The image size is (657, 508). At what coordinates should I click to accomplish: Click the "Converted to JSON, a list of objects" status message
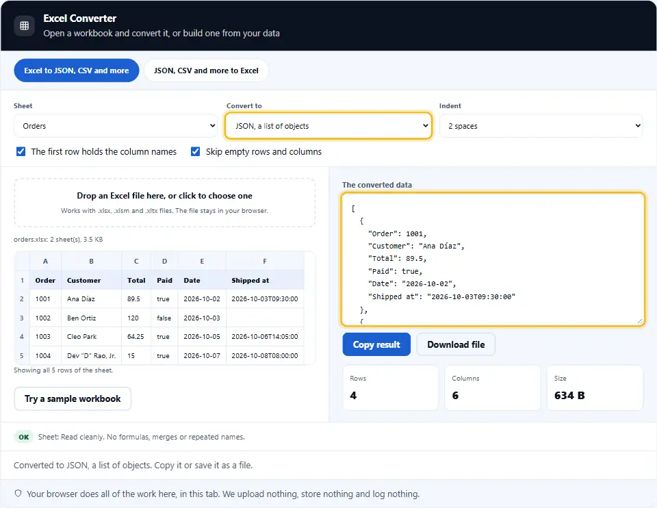click(x=133, y=466)
